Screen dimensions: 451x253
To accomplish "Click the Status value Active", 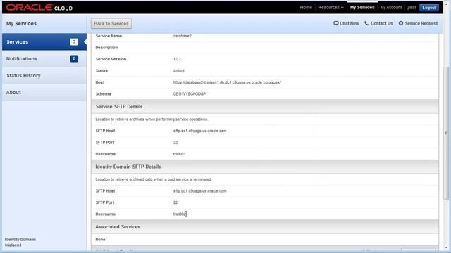I will pyautogui.click(x=178, y=71).
